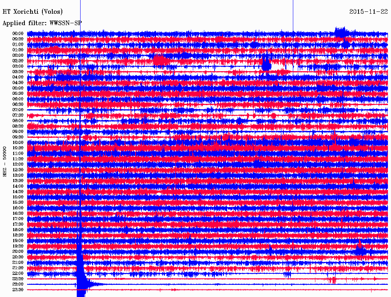391x297 pixels.
Task: Click the 12:00 time label
Action: click(18, 164)
